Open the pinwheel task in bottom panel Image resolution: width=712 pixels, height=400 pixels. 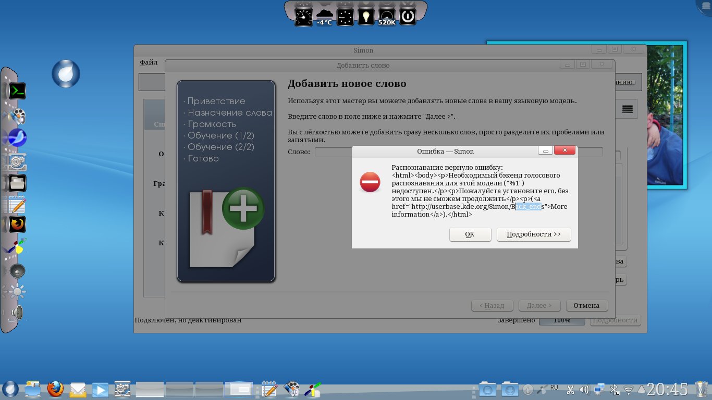point(313,389)
